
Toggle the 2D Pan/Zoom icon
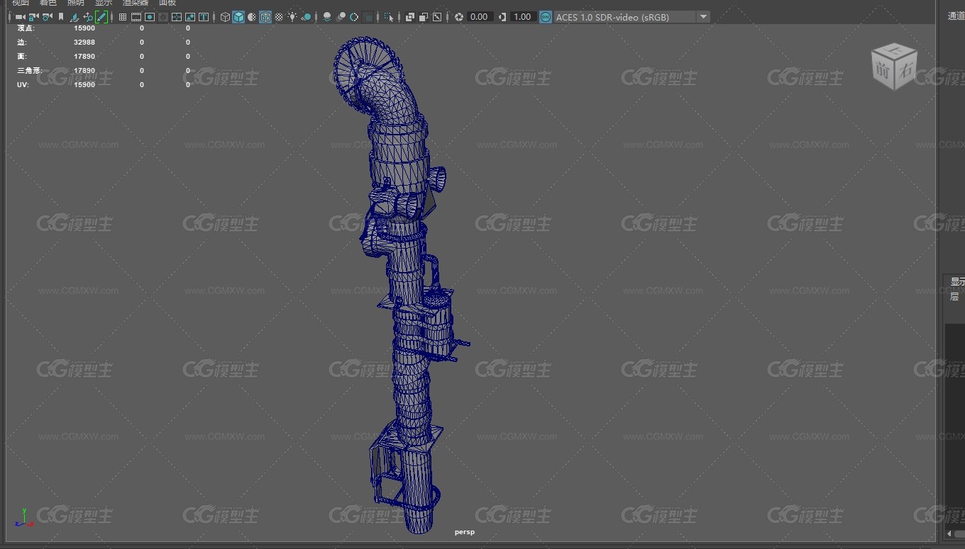coord(88,16)
